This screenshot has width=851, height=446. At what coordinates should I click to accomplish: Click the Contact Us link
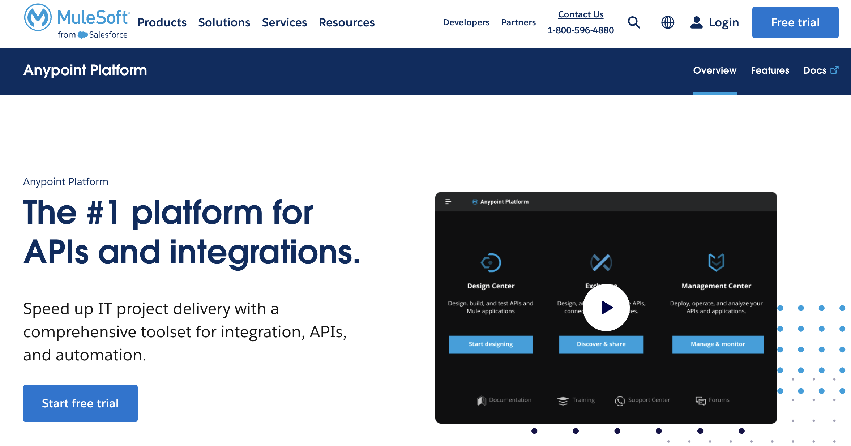click(x=581, y=14)
